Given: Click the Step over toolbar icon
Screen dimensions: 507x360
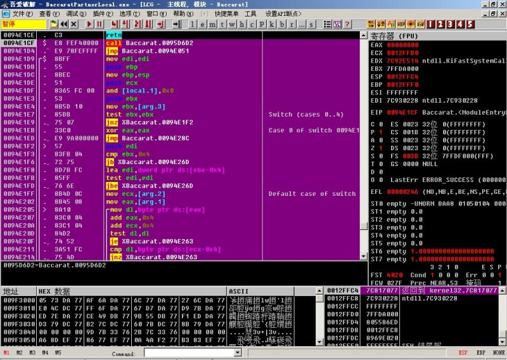Looking at the screenshot, I should click(125, 24).
